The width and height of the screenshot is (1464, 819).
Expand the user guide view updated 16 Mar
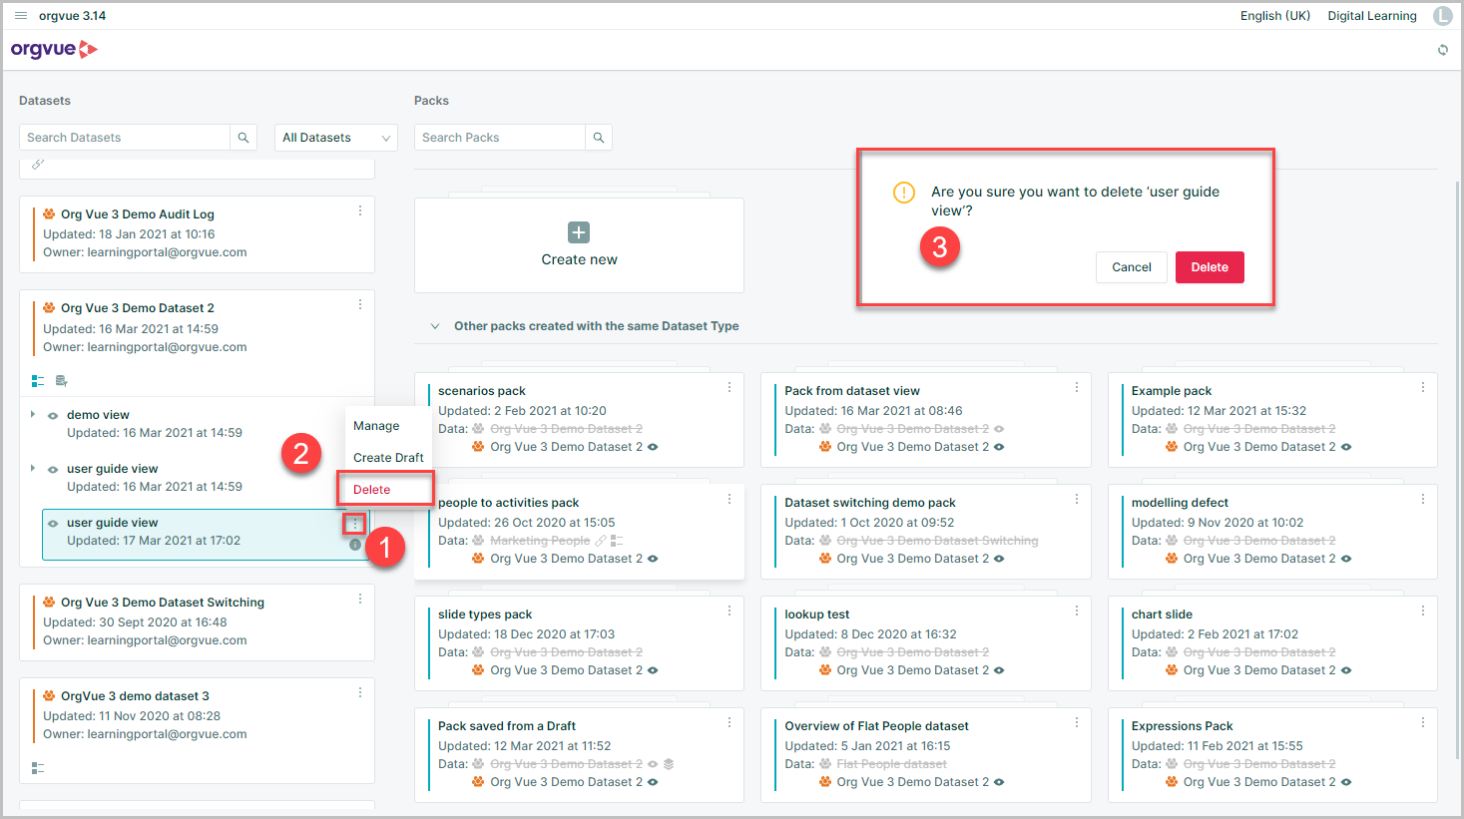pos(33,468)
